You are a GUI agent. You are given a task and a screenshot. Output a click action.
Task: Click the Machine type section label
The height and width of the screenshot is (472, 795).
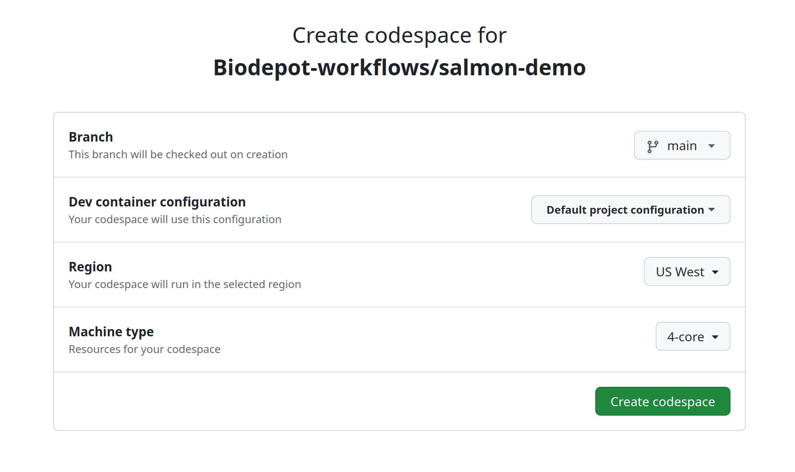coord(111,331)
